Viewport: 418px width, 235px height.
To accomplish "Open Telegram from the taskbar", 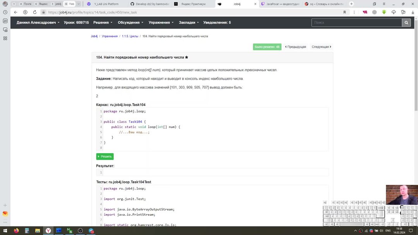I will point(91,231).
